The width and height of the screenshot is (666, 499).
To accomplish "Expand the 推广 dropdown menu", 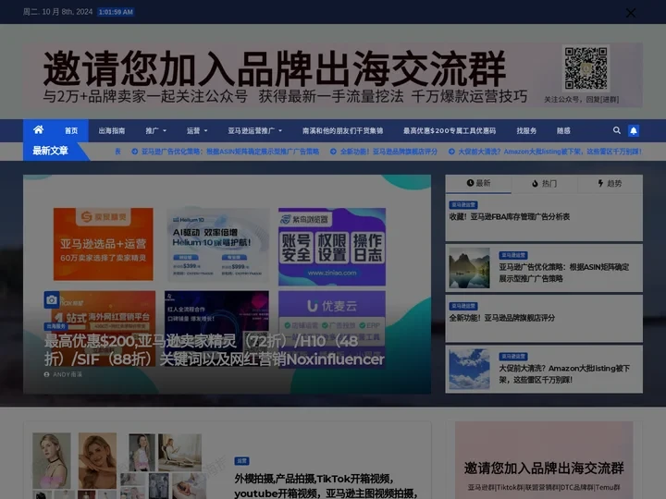I will point(156,130).
